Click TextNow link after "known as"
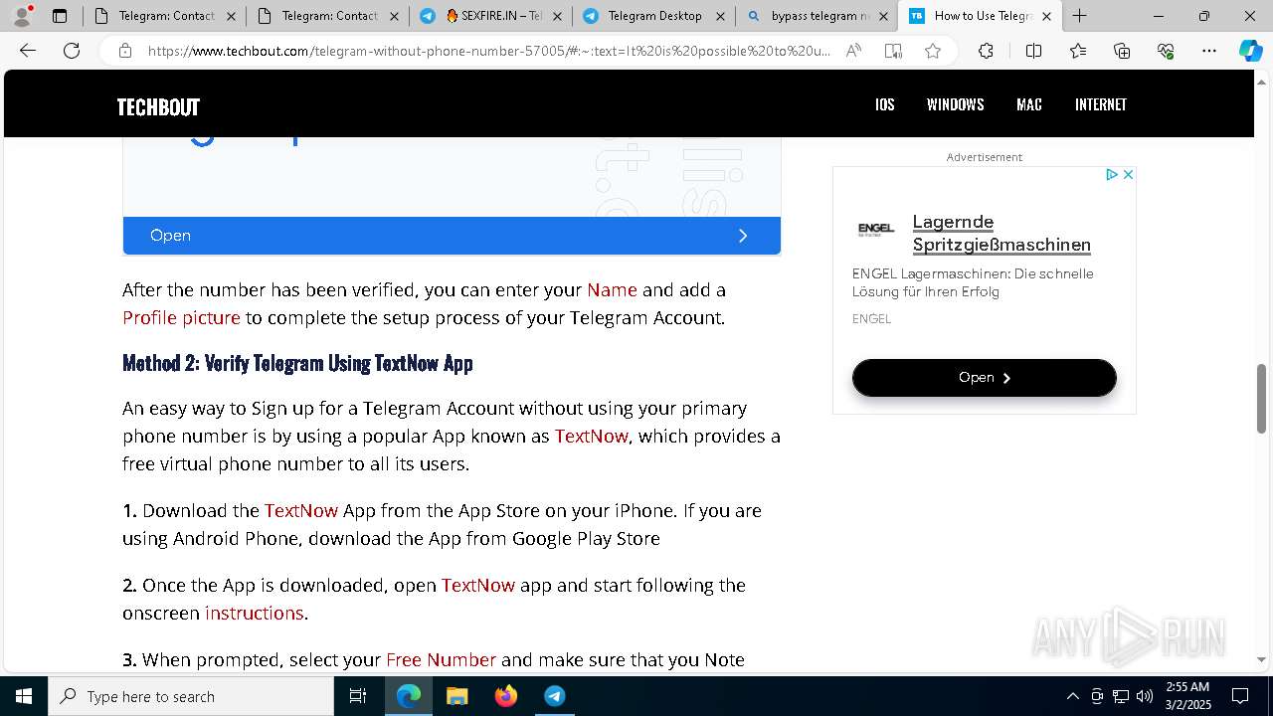Image resolution: width=1273 pixels, height=716 pixels. (x=592, y=437)
